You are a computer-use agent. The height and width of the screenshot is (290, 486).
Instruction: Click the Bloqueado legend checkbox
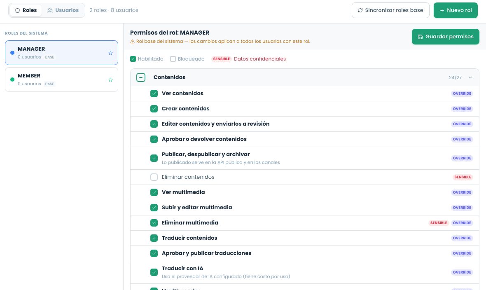tap(173, 59)
